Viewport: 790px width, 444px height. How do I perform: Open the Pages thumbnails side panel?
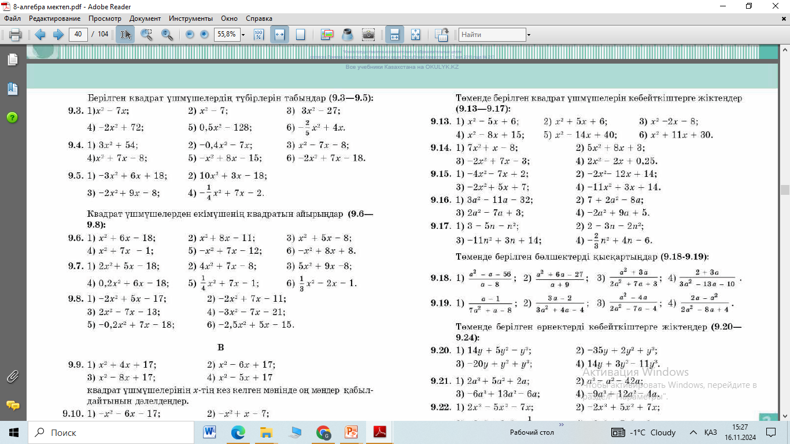(13, 60)
